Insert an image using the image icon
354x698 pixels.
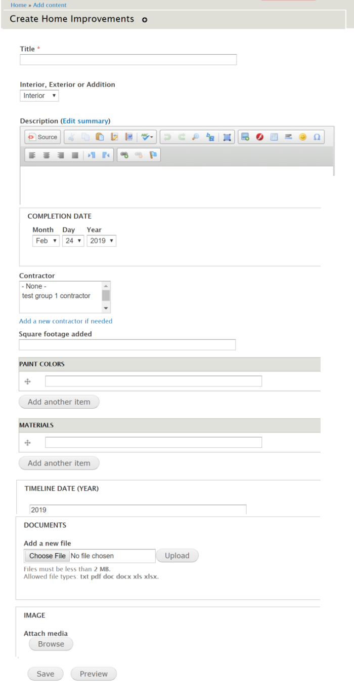(x=245, y=137)
